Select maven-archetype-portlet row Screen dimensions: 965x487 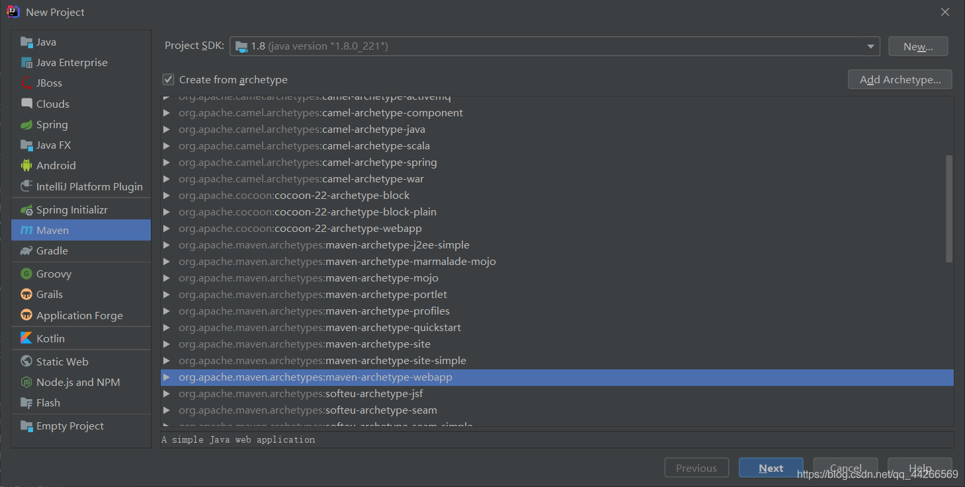557,295
